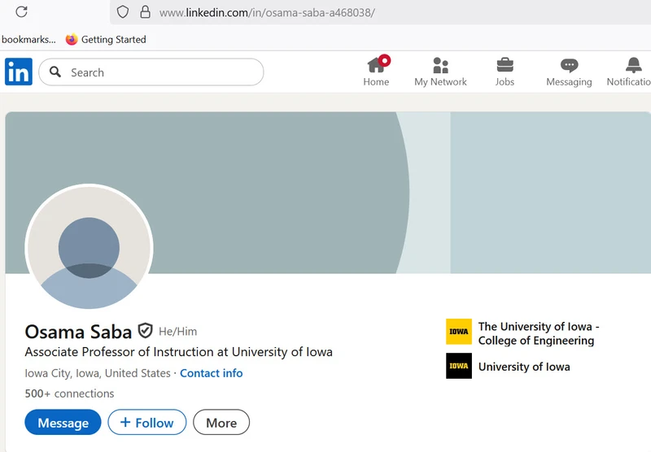
Task: Reload the page with the refresh icon
Action: point(22,11)
